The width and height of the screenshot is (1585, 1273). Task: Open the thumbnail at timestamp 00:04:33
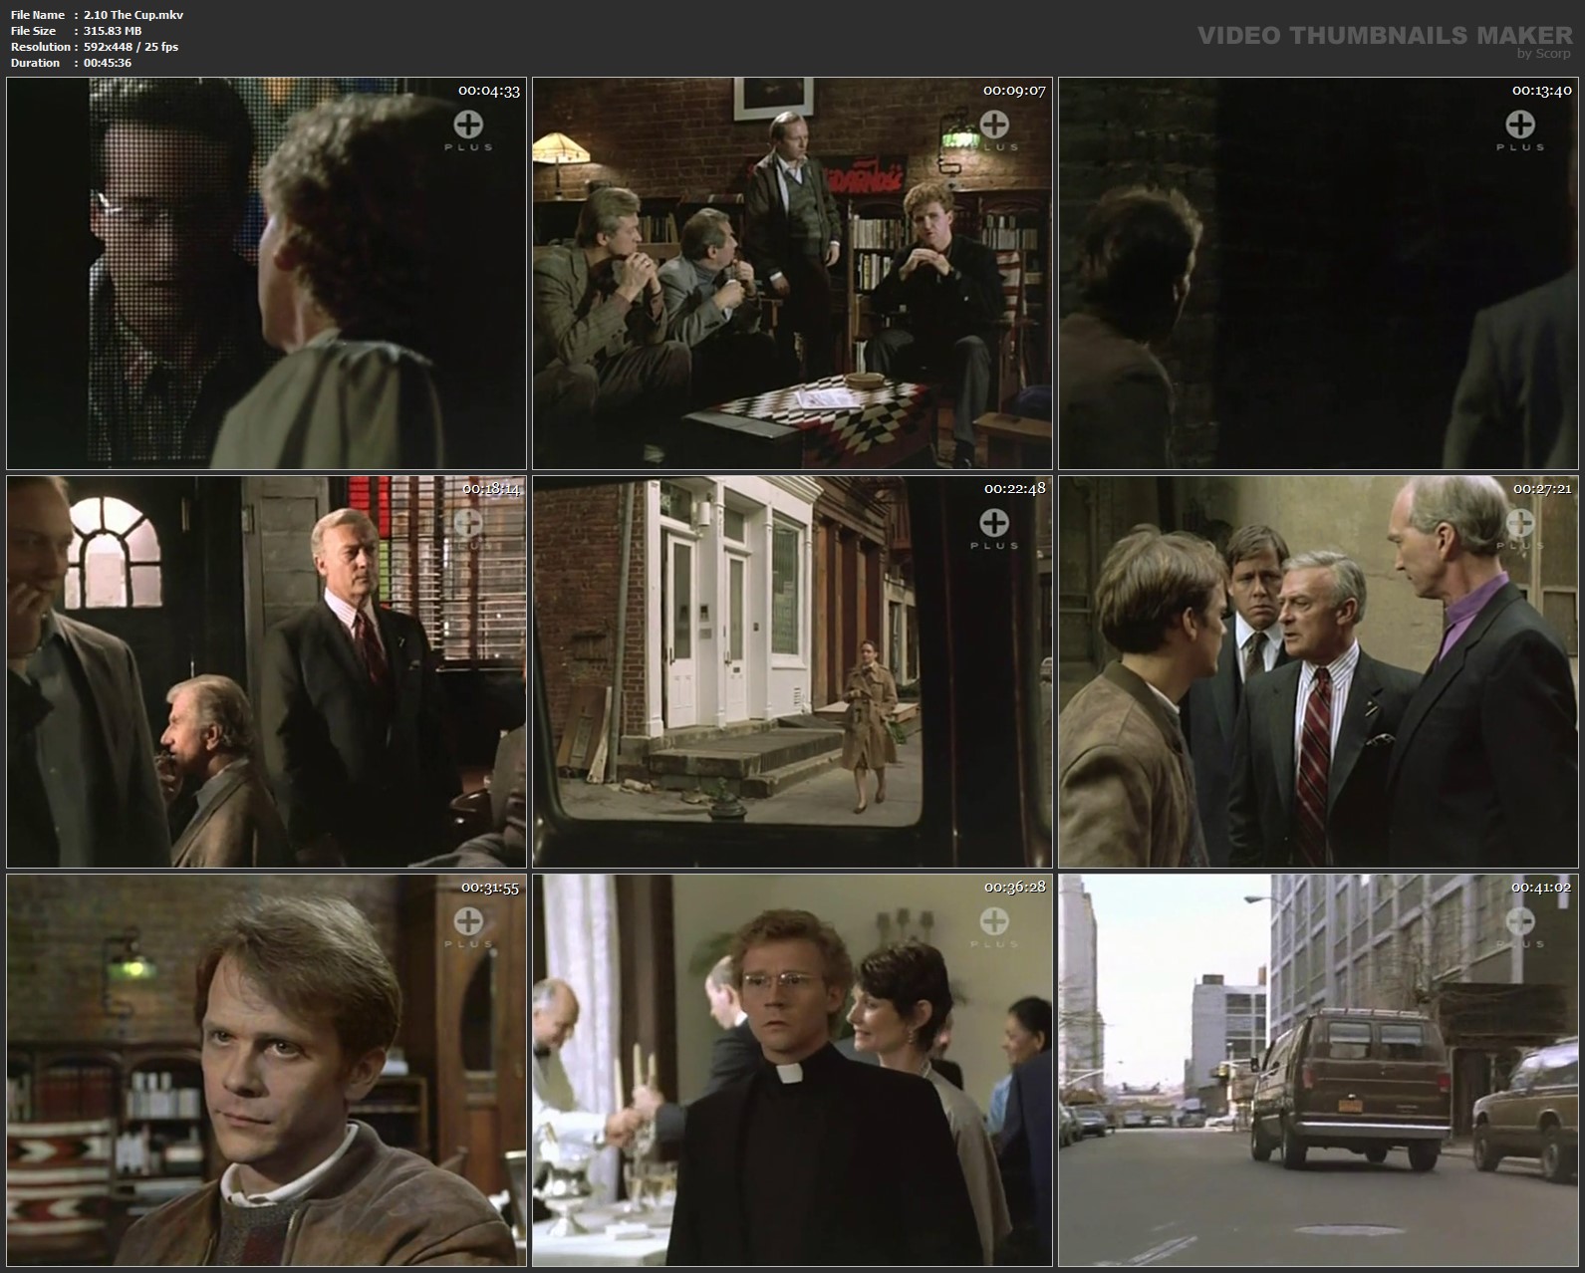pos(266,273)
